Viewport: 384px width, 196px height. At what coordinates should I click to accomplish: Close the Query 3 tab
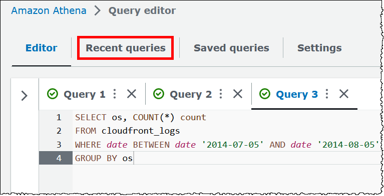point(344,94)
